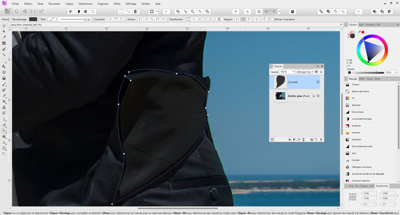The width and height of the screenshot is (400, 215).
Task: Toggle Afficher l'orientation checkbox
Action: (272, 19)
